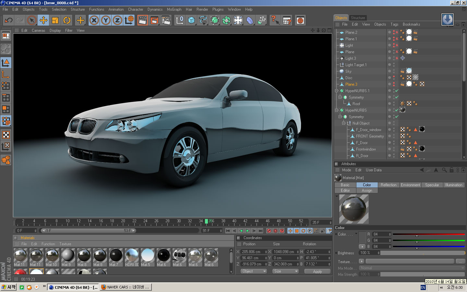This screenshot has height=292, width=467.
Task: Toggle Sky object visibility dots
Action: 394,71
